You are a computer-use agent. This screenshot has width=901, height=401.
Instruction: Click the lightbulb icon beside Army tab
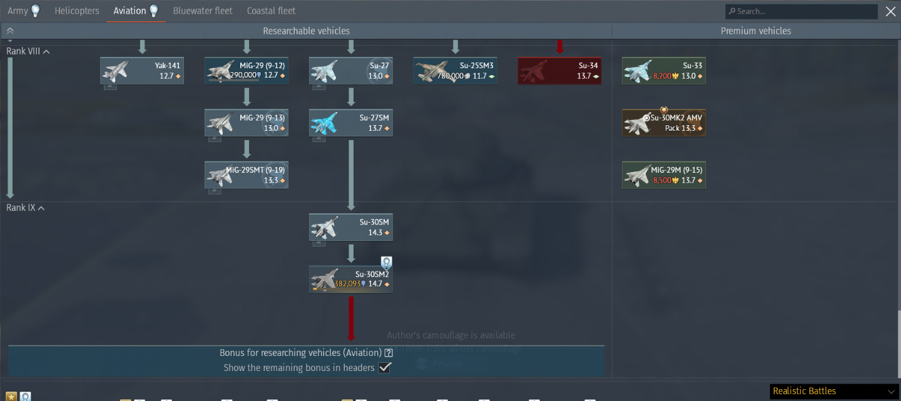35,11
